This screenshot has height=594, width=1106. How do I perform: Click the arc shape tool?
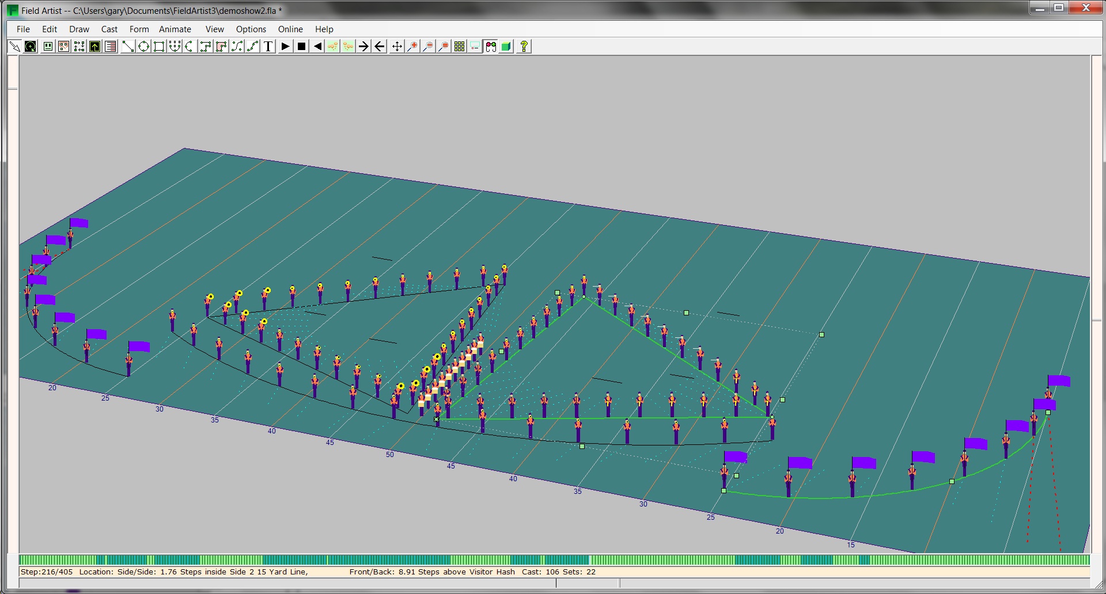coord(190,47)
